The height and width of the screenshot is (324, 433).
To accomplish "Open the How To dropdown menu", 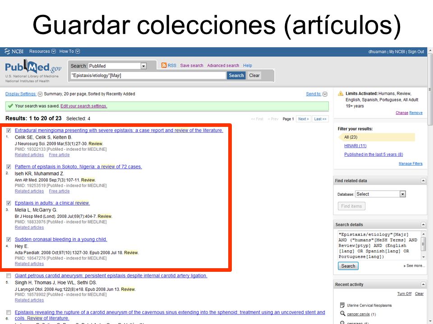I will point(69,51).
